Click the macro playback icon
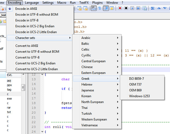The width and height of the screenshot is (170, 134). tap(132, 8)
